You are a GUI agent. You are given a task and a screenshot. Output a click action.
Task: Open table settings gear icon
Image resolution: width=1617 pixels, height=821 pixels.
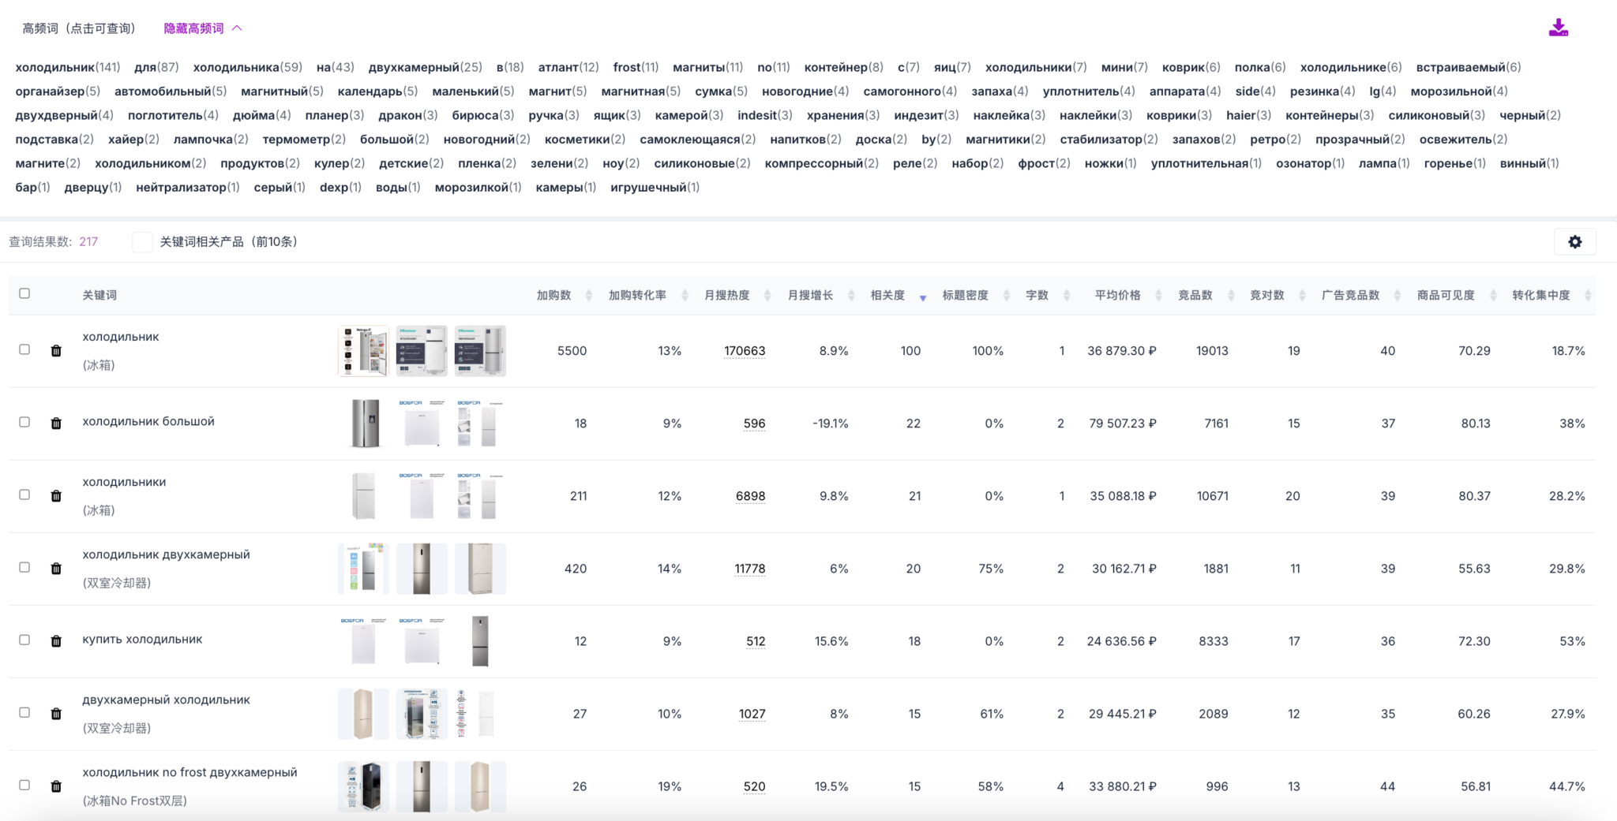click(x=1574, y=242)
